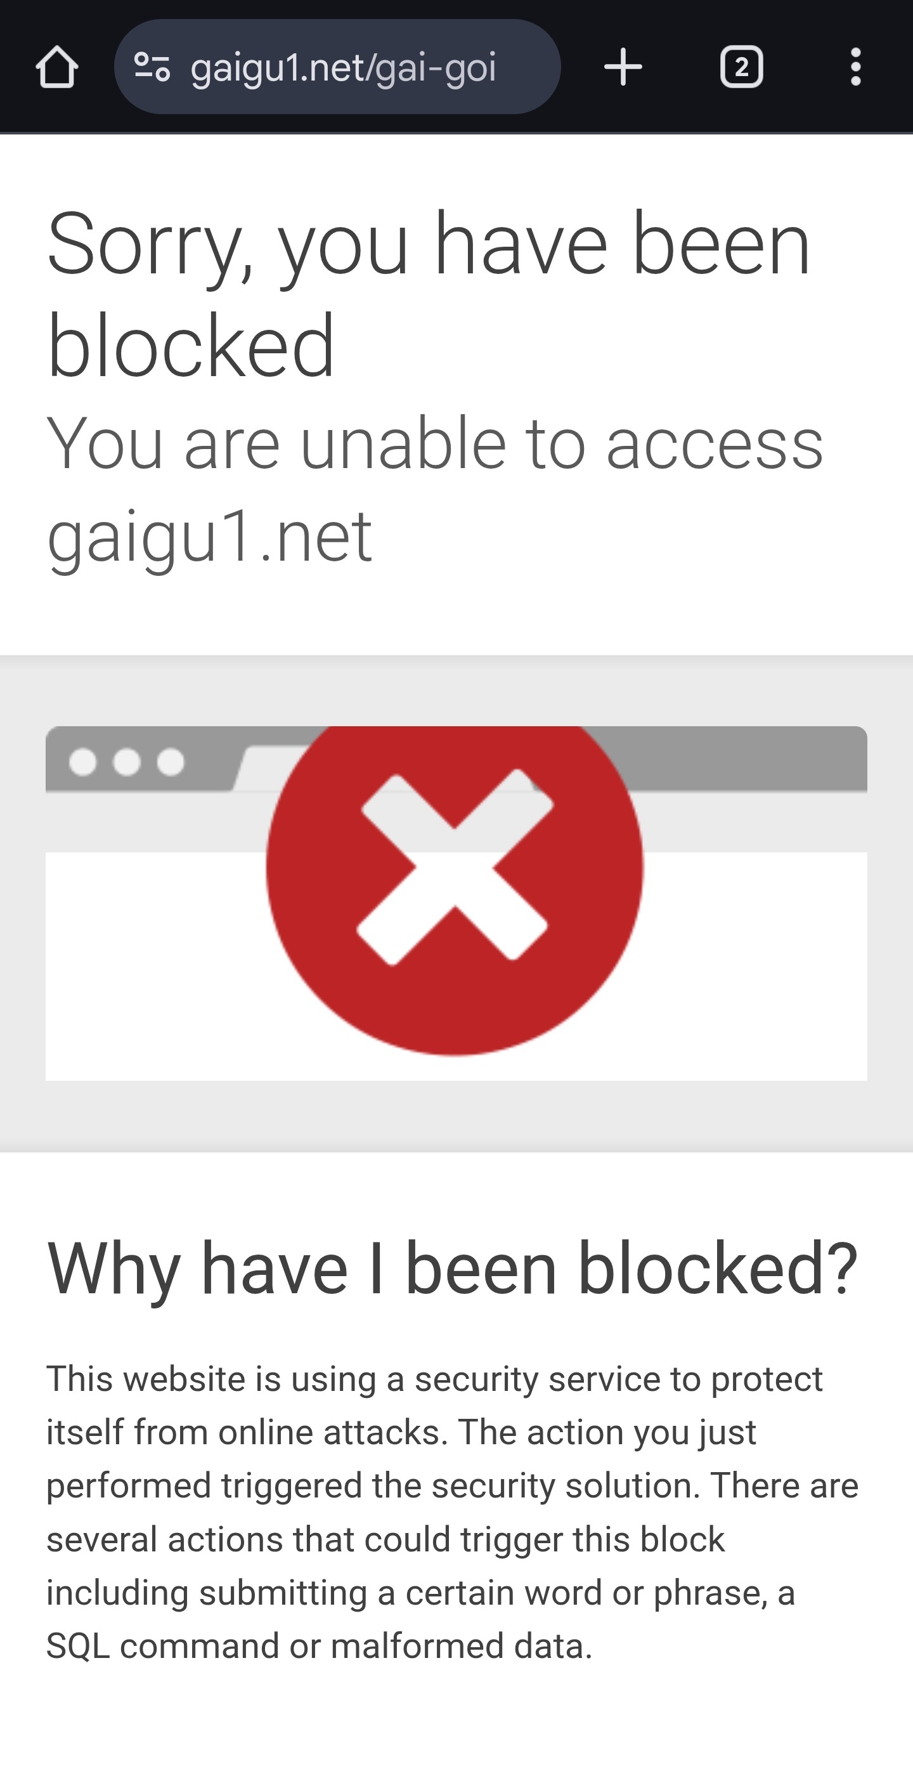Tap the browser Home icon
Screen dimensions: 913x1781
click(56, 67)
